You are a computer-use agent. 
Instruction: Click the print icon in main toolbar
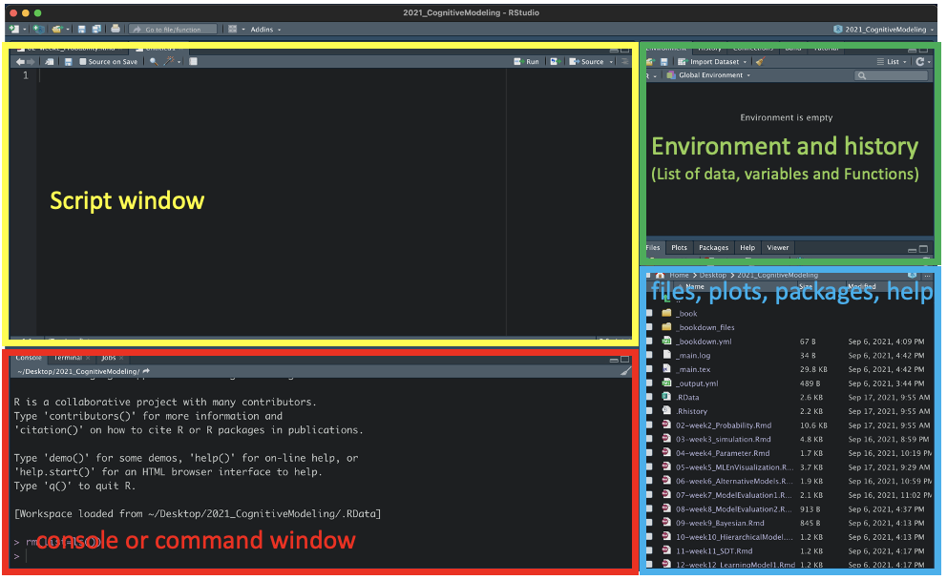116,30
